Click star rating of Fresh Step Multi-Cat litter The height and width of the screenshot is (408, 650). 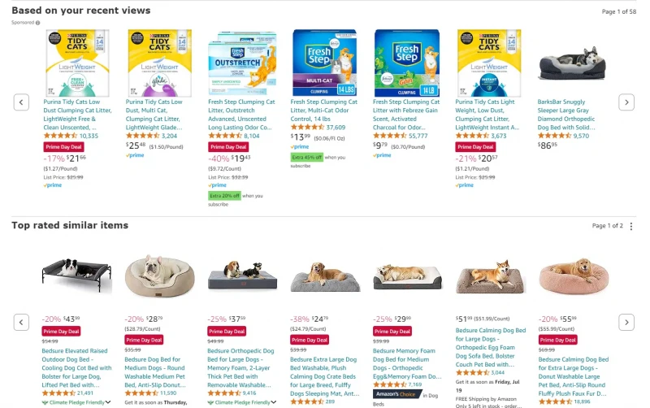pyautogui.click(x=308, y=128)
